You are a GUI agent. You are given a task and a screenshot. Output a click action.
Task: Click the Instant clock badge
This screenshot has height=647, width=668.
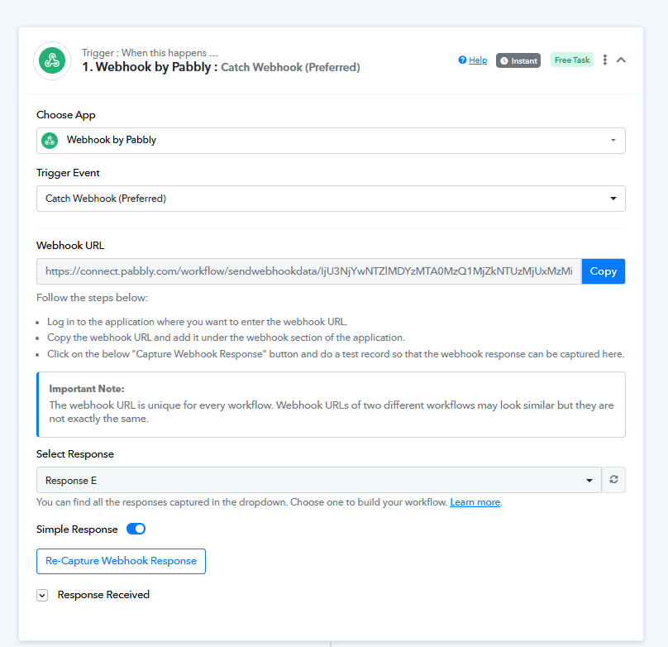[518, 60]
